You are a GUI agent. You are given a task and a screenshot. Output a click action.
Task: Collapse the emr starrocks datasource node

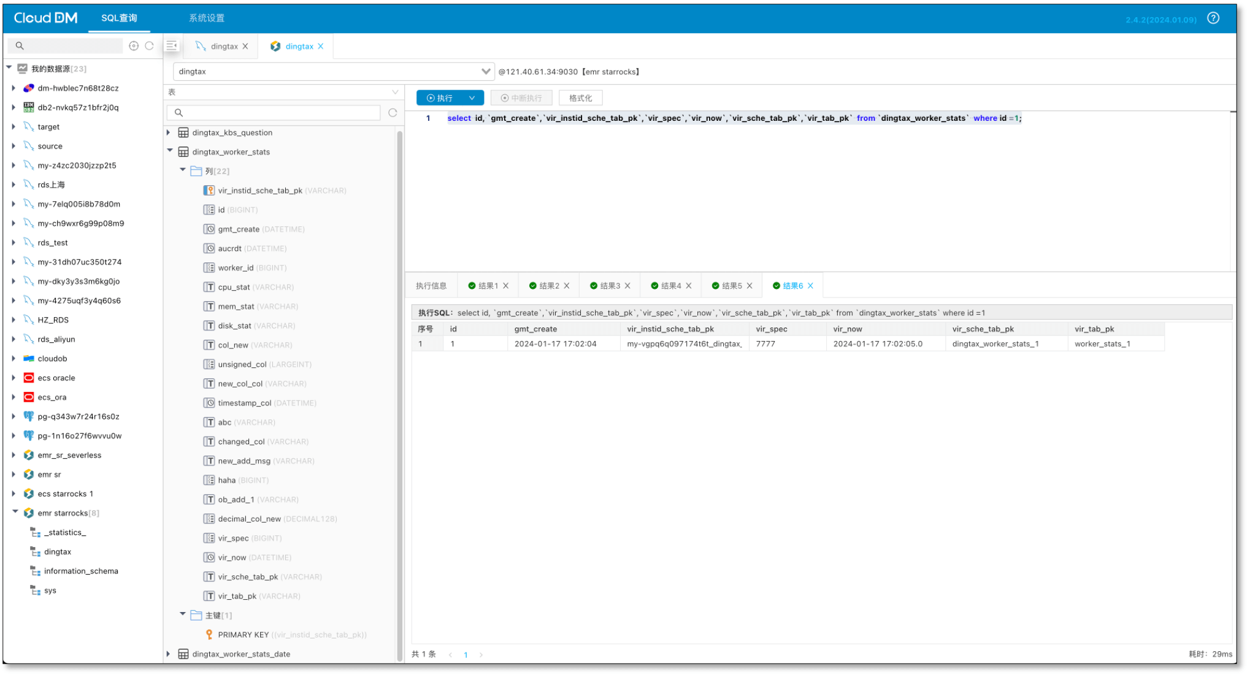pyautogui.click(x=15, y=513)
